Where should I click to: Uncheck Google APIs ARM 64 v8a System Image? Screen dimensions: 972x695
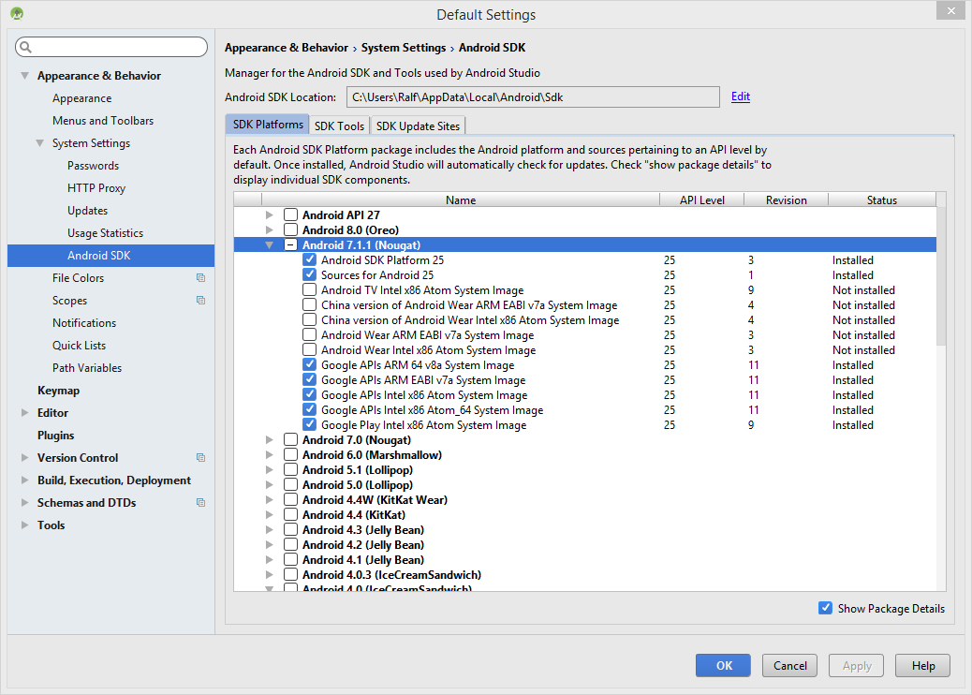click(309, 364)
